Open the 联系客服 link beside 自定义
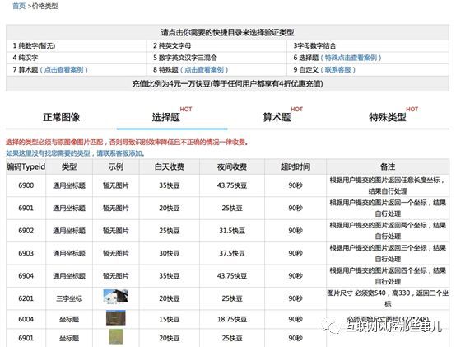The width and height of the screenshot is (456, 347). pyautogui.click(x=338, y=69)
